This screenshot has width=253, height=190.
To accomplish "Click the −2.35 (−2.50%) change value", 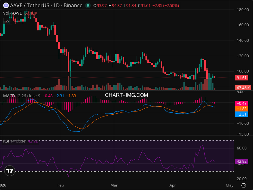I will tap(166, 6).
